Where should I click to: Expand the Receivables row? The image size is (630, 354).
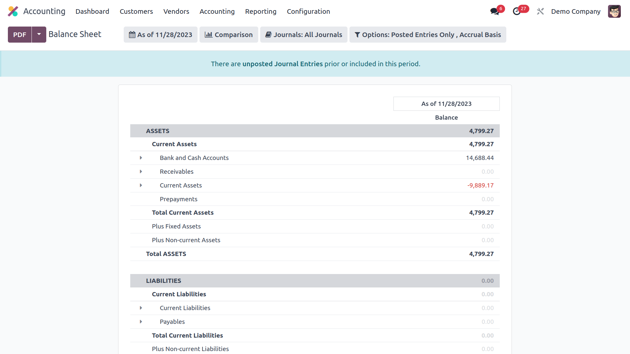pyautogui.click(x=141, y=172)
